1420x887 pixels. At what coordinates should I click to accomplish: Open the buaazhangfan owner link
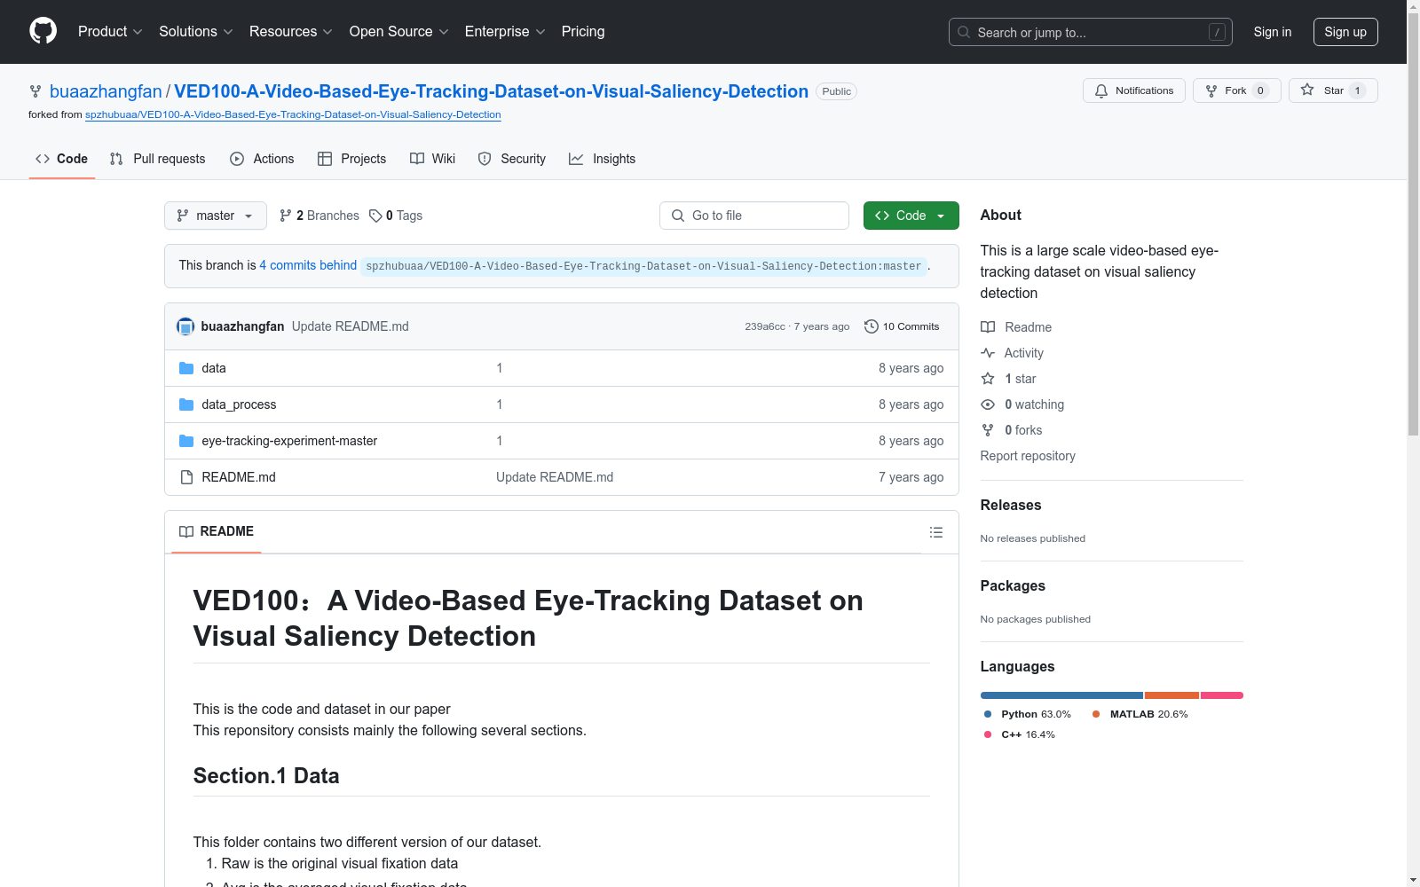click(106, 91)
